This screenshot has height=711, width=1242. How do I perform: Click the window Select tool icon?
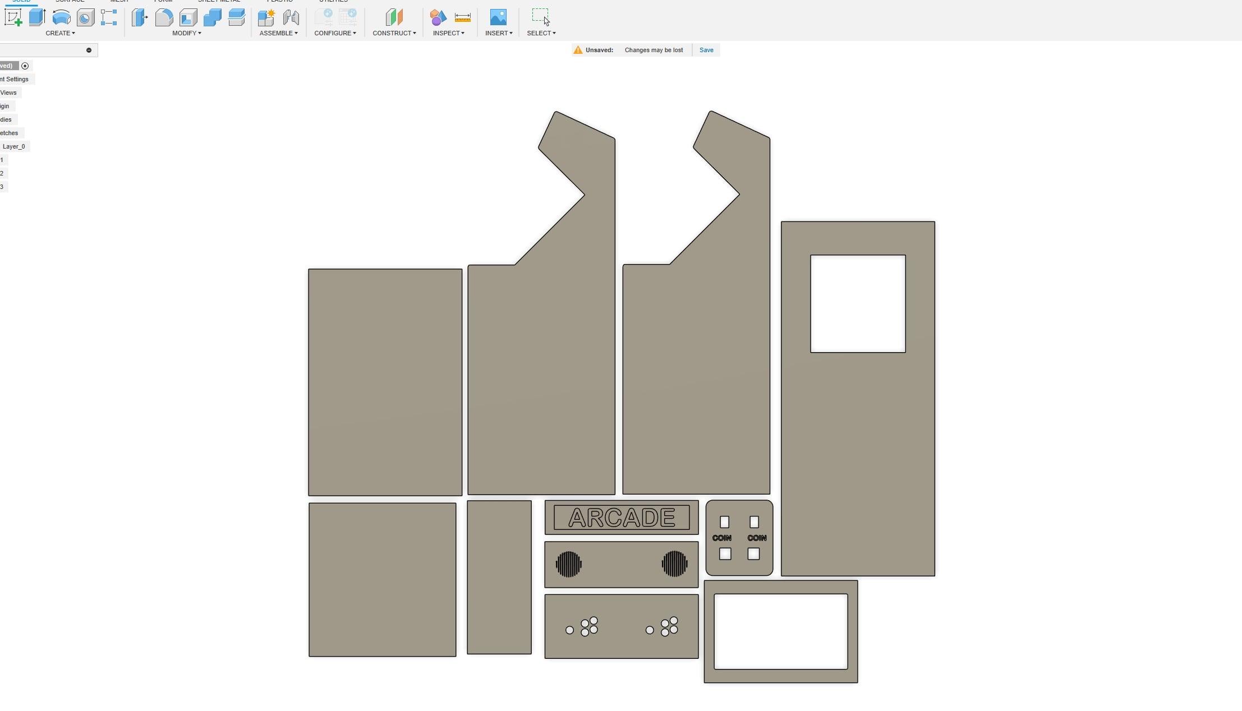pos(541,17)
